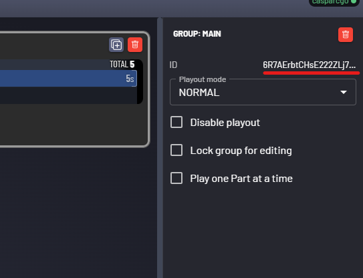Click the truncated group ID value 6R7AErbtCHsE222ZLj7
This screenshot has width=363, height=278.
(x=309, y=65)
